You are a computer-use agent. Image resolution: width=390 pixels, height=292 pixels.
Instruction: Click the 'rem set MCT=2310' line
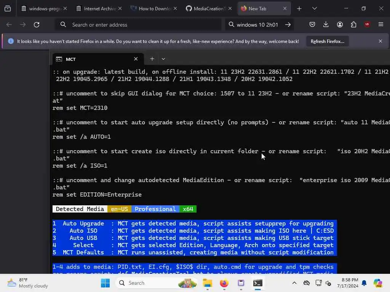tap(80, 108)
